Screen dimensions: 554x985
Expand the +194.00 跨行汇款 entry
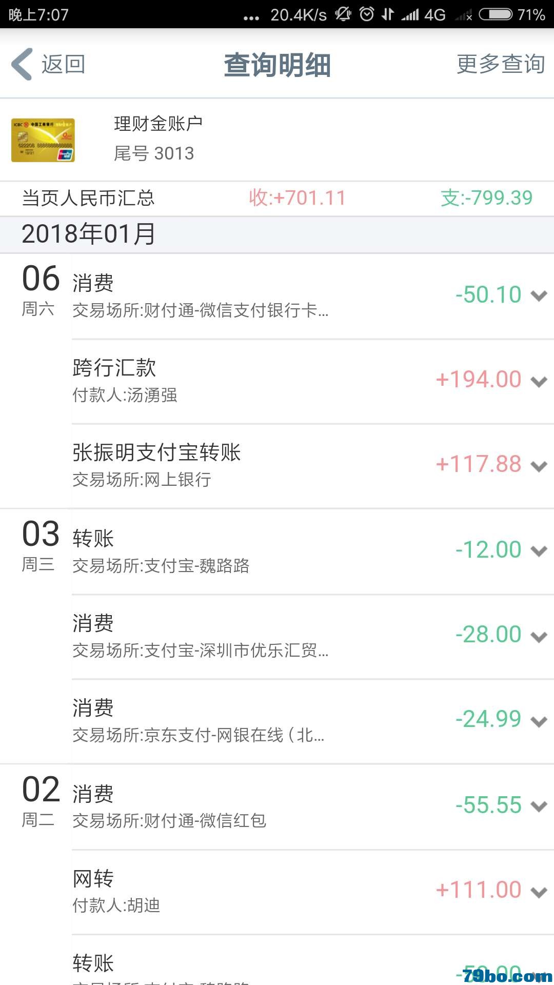tap(539, 381)
